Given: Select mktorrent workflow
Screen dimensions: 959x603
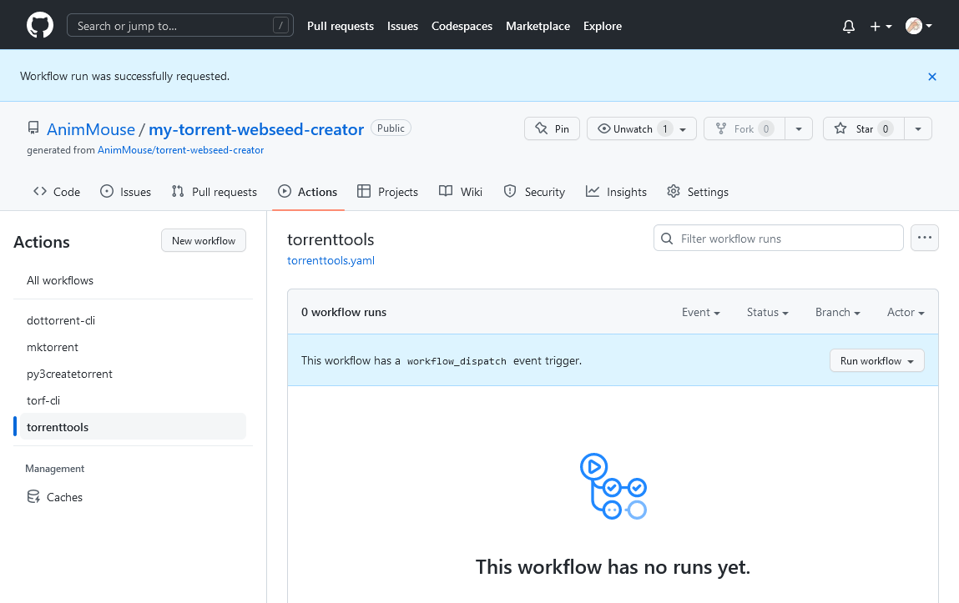Looking at the screenshot, I should [x=133, y=347].
